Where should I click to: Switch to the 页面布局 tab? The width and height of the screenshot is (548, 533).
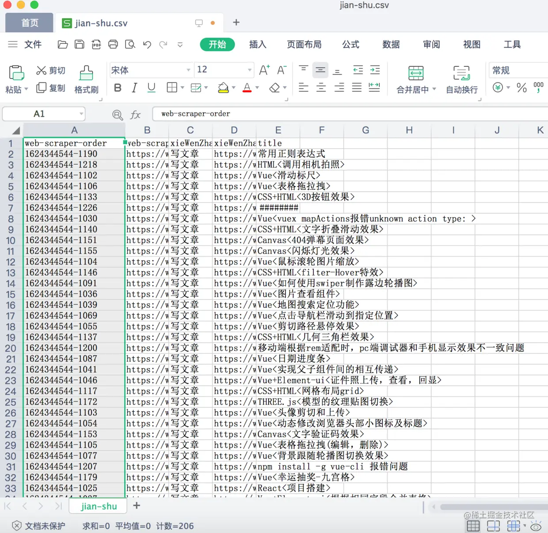tap(304, 44)
